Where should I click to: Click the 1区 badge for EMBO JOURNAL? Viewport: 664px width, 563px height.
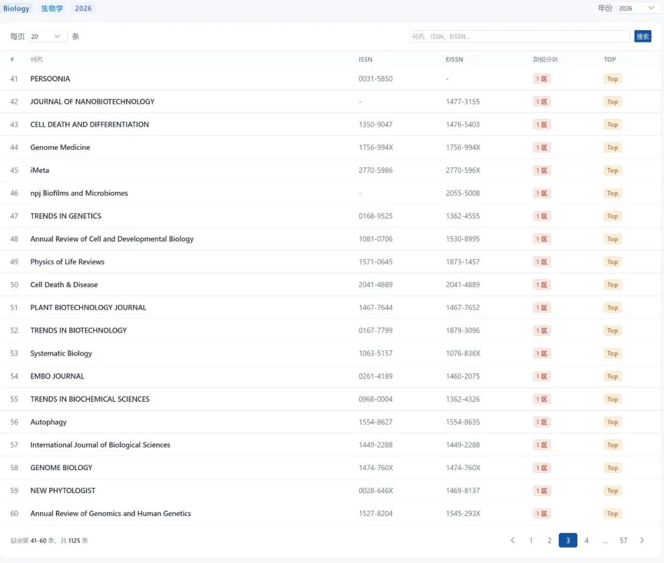pyautogui.click(x=542, y=376)
